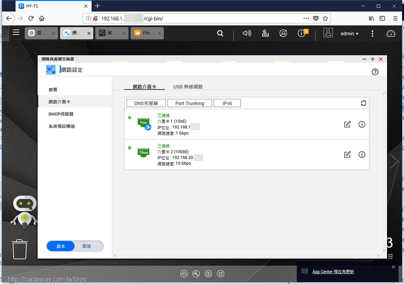Open the help question mark icon
404x284 pixels.
[x=375, y=72]
